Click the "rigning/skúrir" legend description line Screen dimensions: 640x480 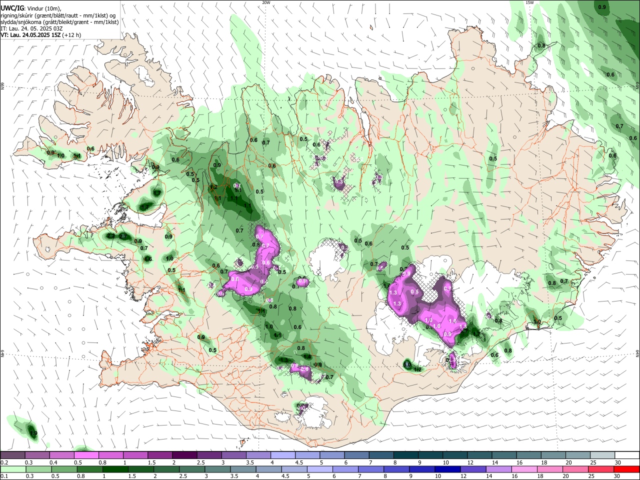point(57,15)
